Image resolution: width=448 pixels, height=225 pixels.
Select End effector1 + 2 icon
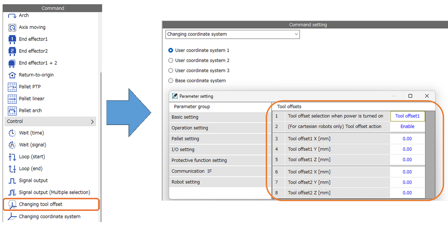(12, 63)
